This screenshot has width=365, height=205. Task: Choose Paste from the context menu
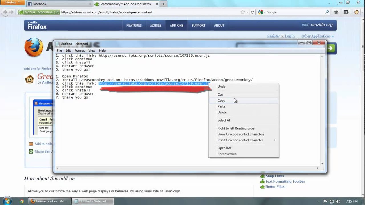point(244,106)
